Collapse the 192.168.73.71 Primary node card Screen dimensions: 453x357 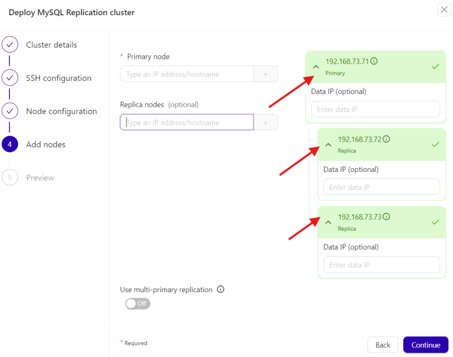click(316, 67)
